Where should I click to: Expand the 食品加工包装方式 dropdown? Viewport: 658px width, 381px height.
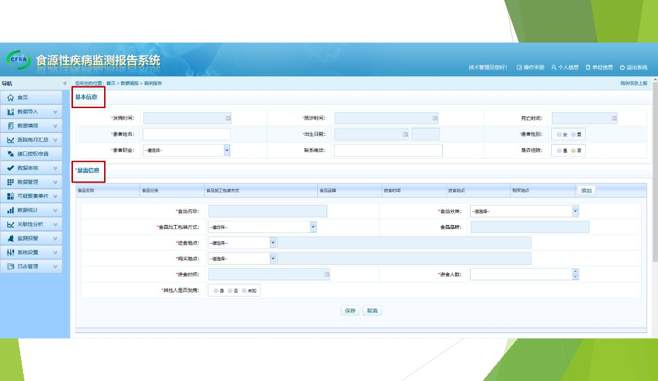(313, 228)
